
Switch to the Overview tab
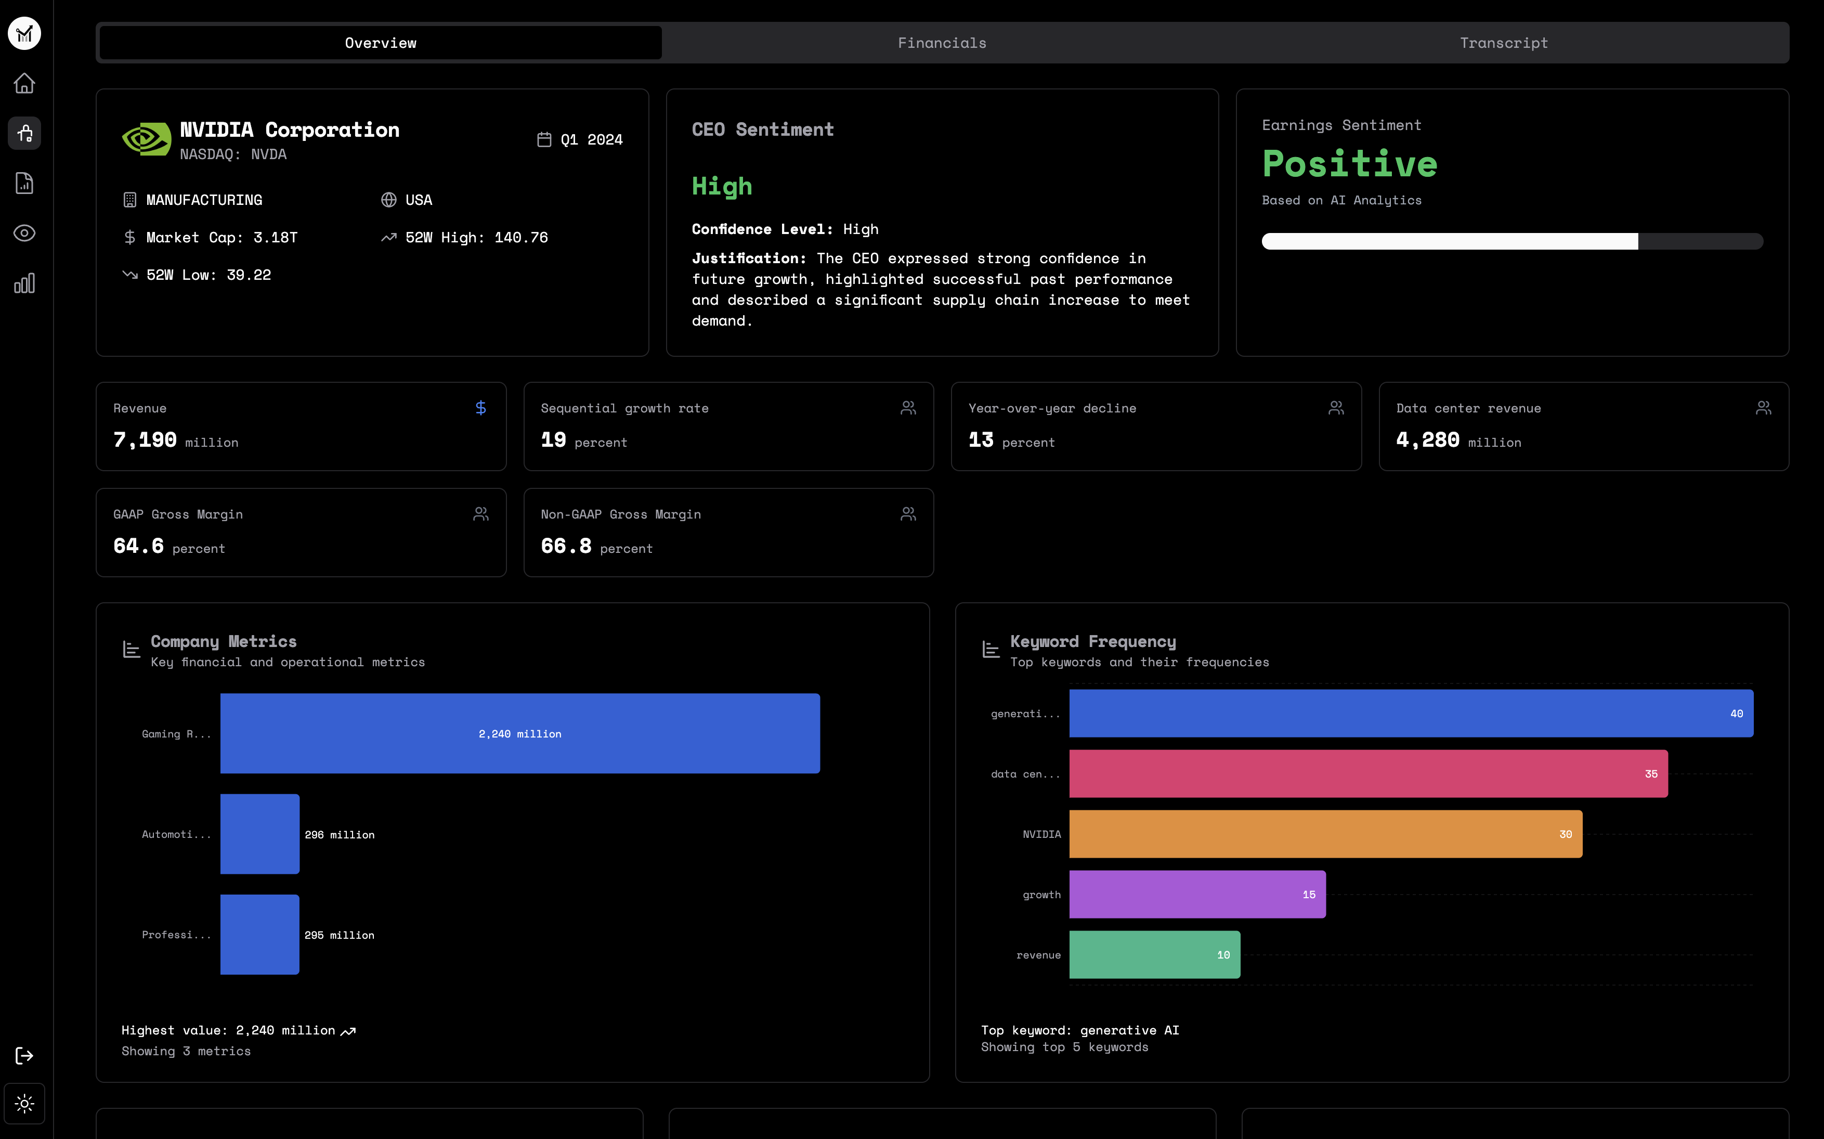[x=380, y=43]
